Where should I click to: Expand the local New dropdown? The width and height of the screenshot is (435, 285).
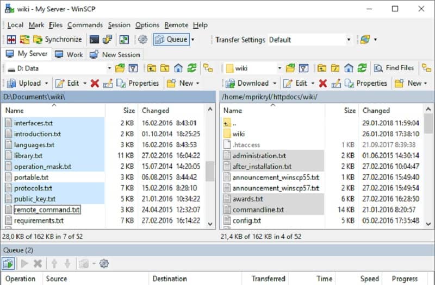pyautogui.click(x=197, y=84)
